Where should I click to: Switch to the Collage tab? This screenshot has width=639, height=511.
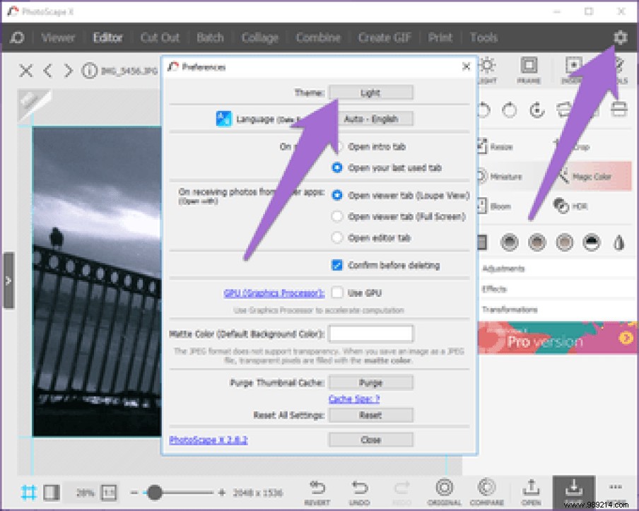259,37
